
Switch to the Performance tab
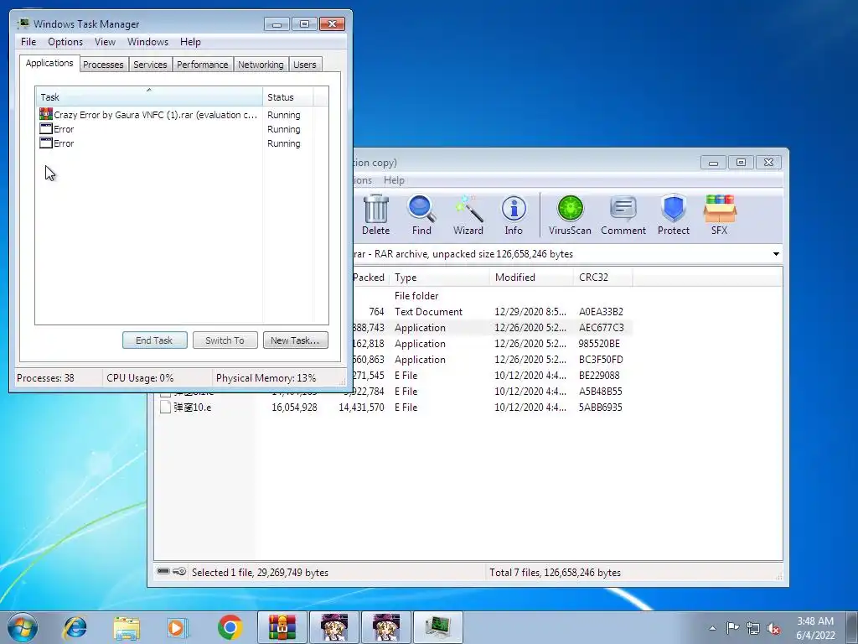(x=203, y=65)
